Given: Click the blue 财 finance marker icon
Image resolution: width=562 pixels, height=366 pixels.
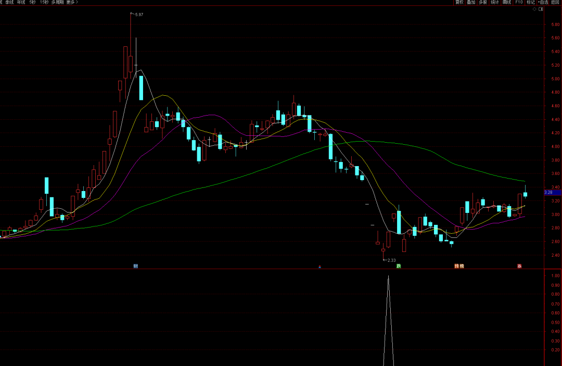Looking at the screenshot, I should (135, 266).
